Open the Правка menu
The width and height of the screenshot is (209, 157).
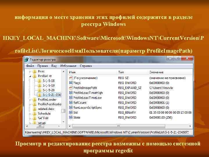pyautogui.click(x=43, y=66)
